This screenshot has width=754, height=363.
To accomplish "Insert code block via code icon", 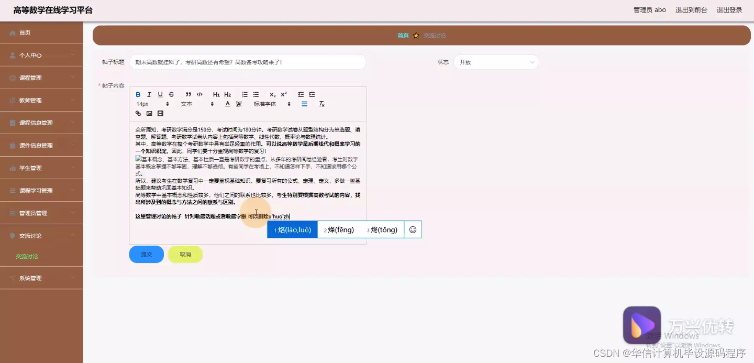I will [199, 94].
